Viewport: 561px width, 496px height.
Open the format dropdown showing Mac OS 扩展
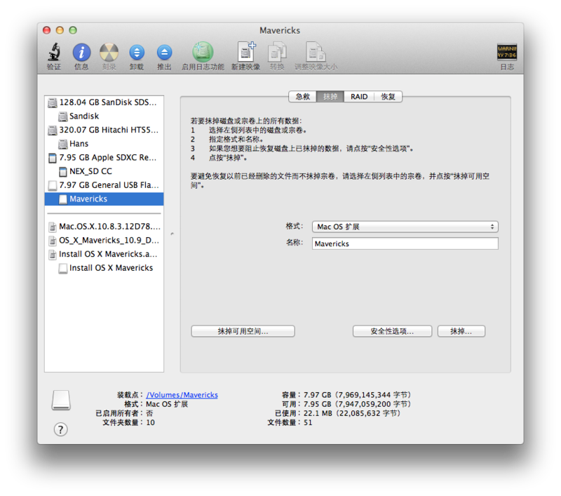pos(405,227)
